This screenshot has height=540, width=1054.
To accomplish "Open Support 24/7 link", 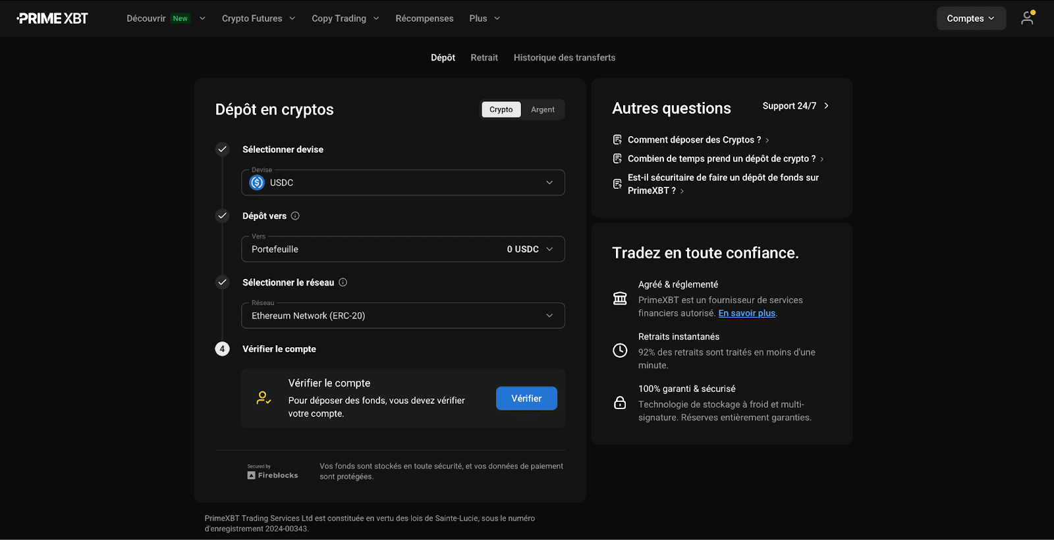I will 796,106.
